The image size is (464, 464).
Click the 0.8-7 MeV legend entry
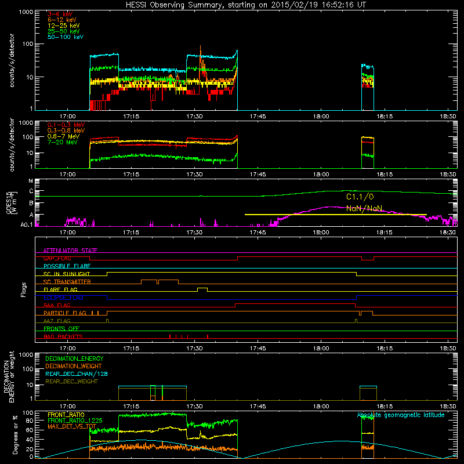coord(63,136)
